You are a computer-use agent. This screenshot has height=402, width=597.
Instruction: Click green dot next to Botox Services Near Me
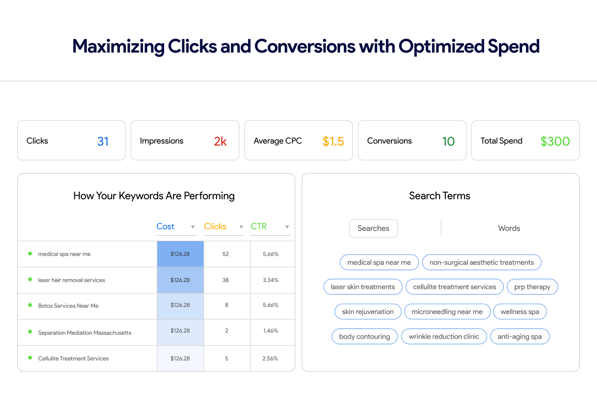(30, 305)
